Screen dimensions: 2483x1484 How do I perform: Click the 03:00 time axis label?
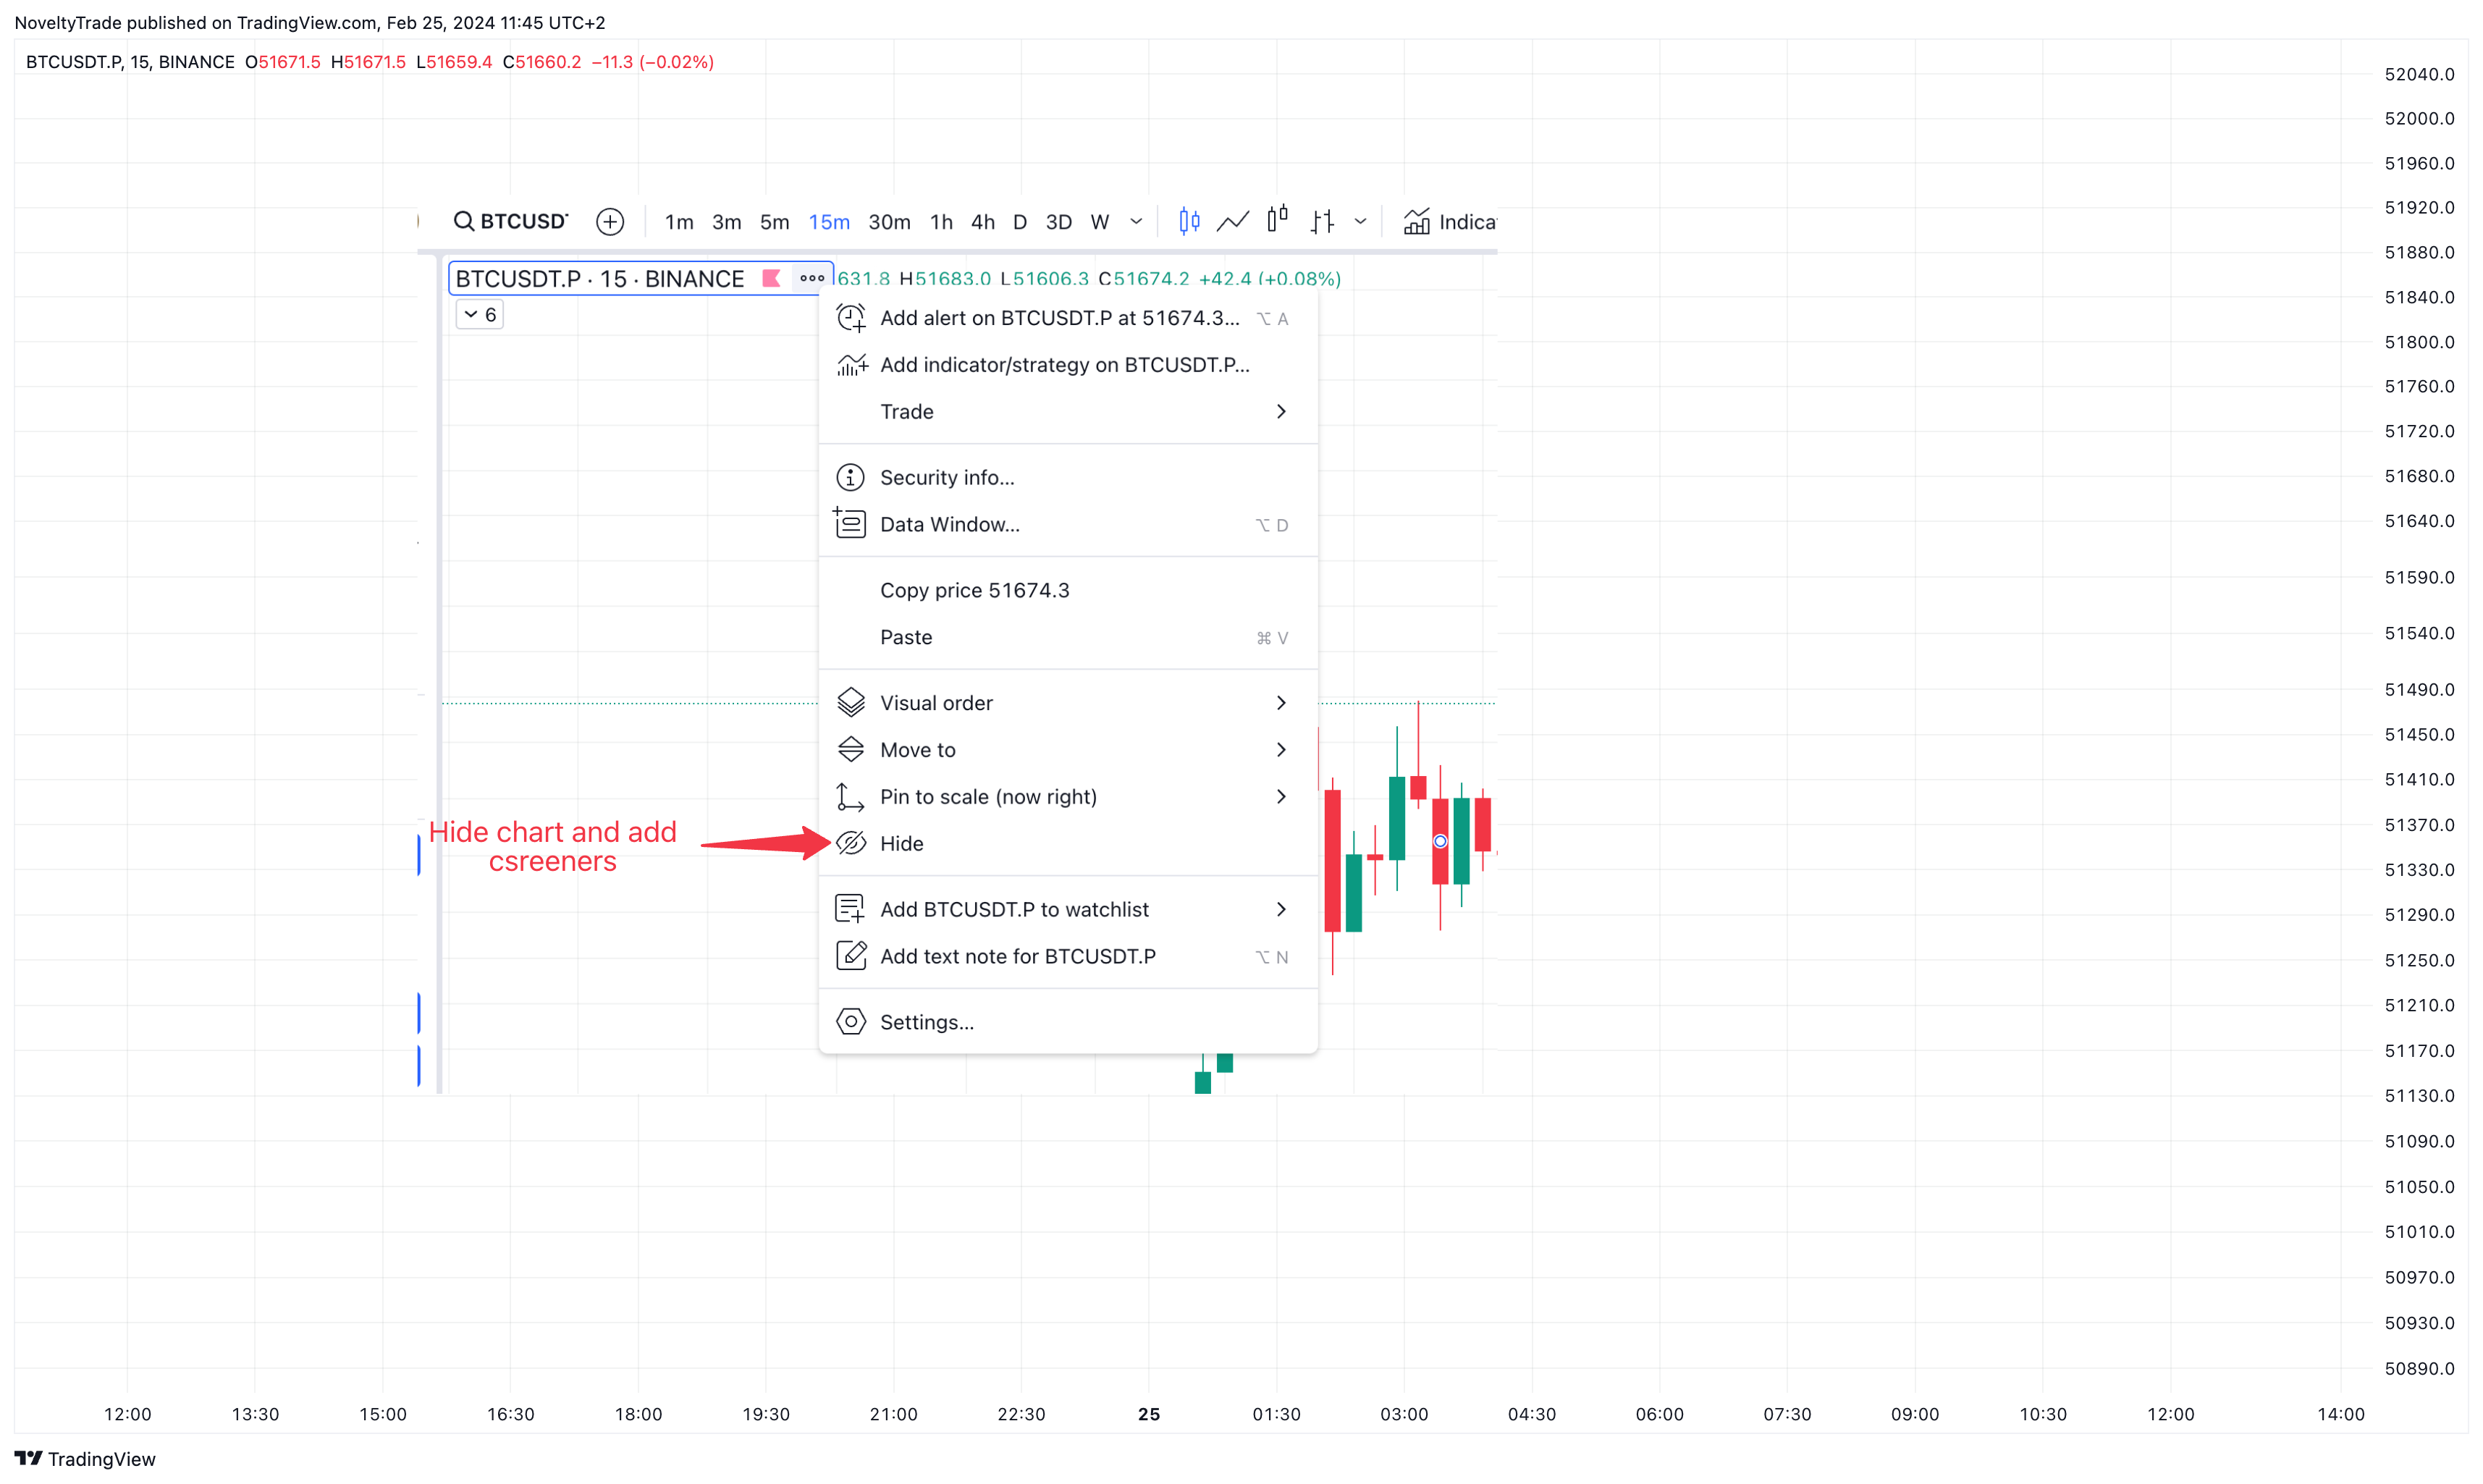[1404, 1415]
